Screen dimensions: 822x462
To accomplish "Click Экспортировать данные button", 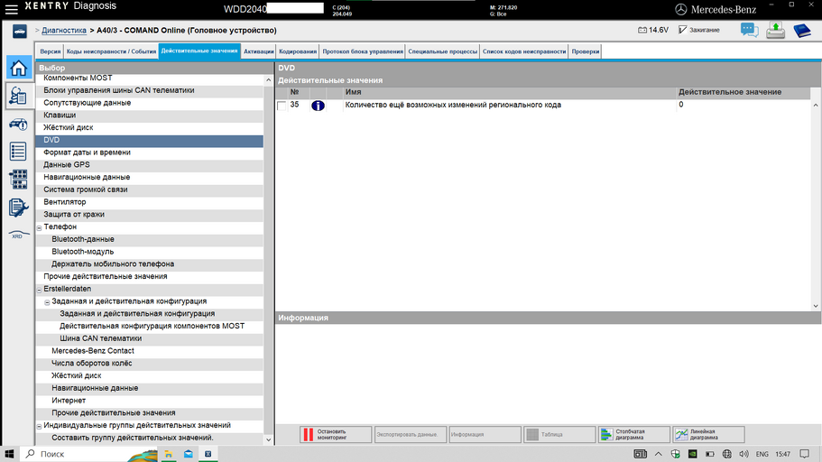I will (x=410, y=434).
